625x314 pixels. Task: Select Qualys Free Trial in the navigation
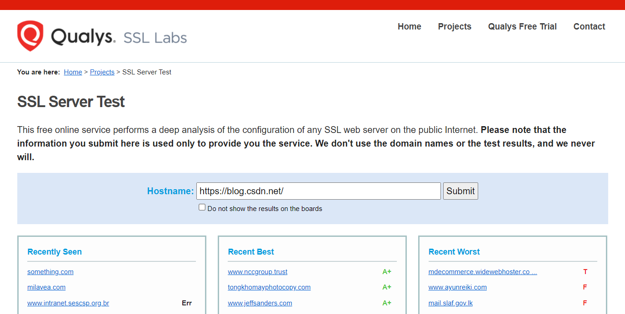coord(522,26)
